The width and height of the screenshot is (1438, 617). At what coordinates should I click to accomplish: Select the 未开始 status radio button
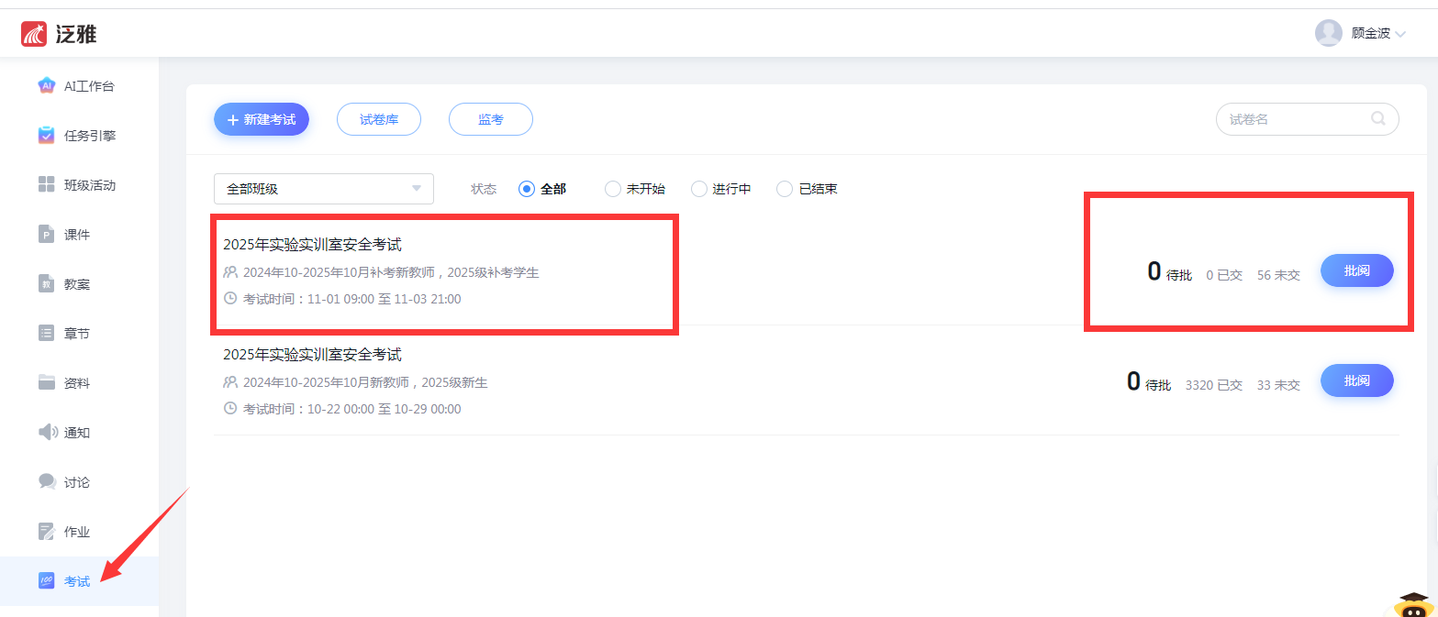(613, 189)
